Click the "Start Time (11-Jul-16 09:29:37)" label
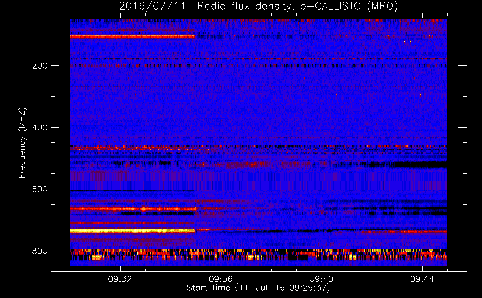 click(x=258, y=288)
